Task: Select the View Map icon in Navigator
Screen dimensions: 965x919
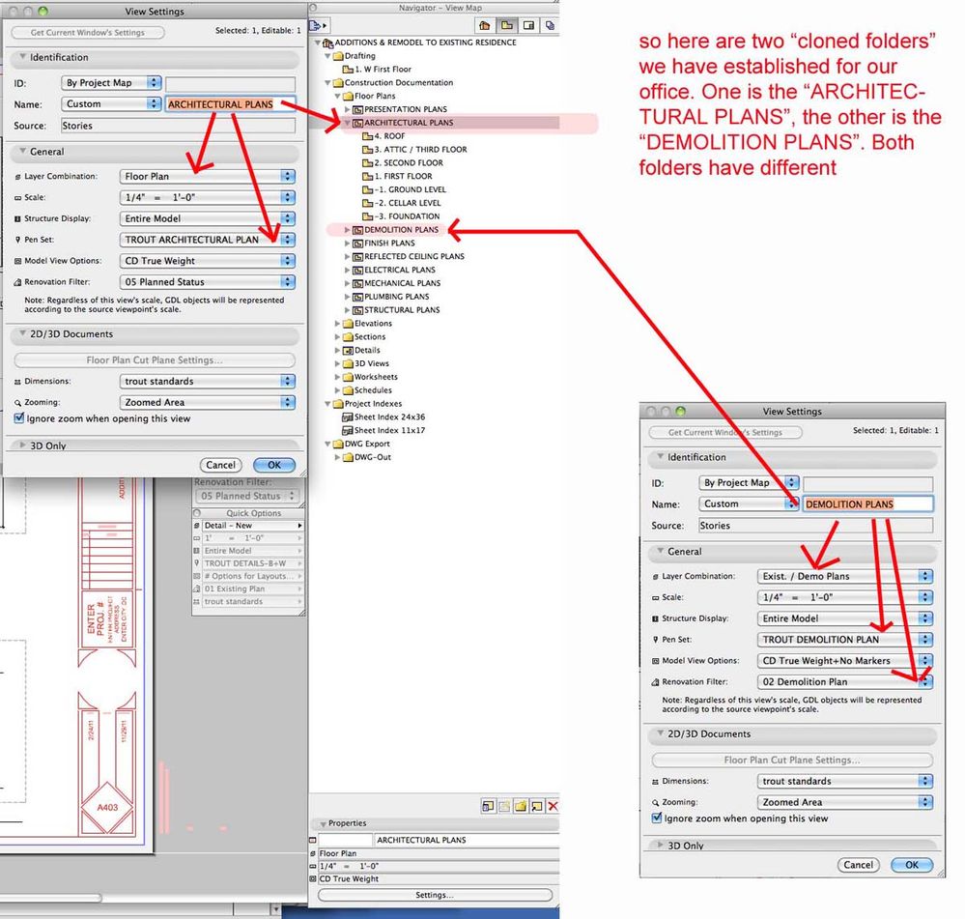Action: [x=506, y=25]
